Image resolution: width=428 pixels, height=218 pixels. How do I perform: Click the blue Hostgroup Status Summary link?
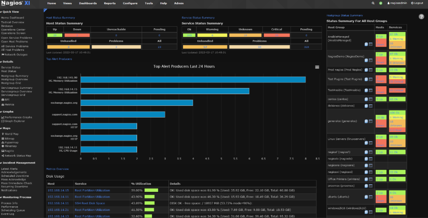(x=345, y=15)
